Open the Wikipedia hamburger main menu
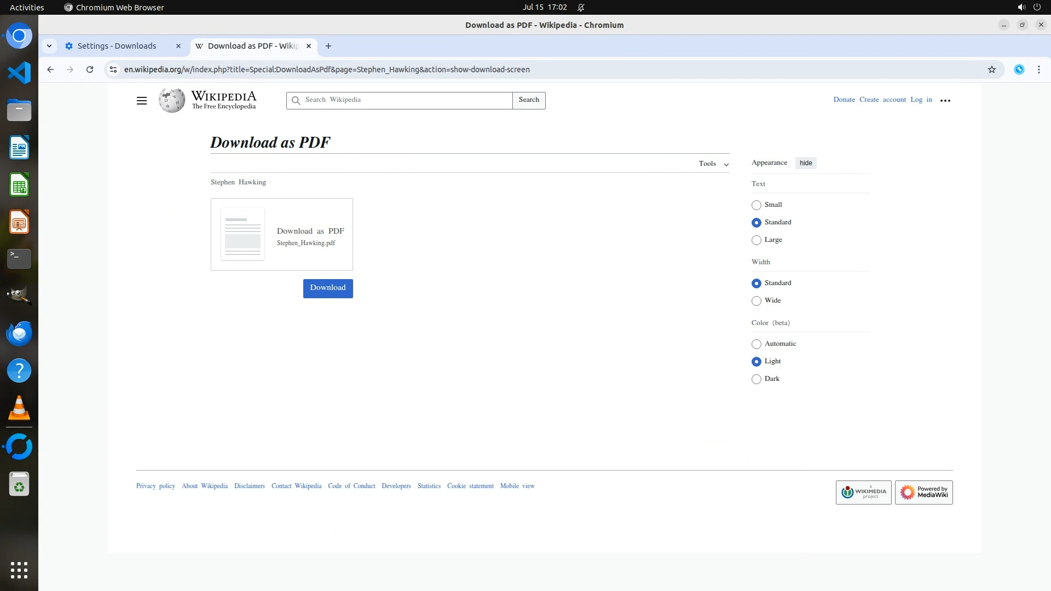1051x591 pixels. [141, 101]
